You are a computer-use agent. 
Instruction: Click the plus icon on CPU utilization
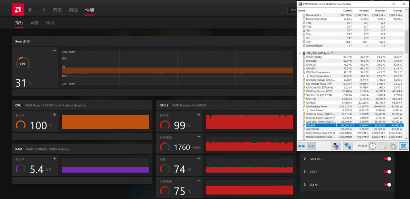(x=55, y=115)
